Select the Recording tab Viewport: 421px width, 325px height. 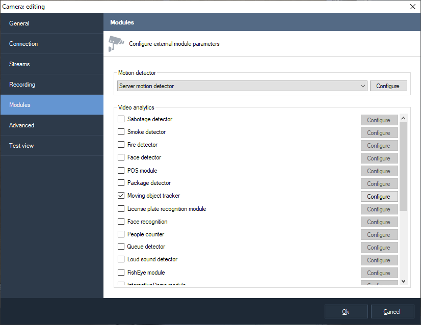(51, 85)
